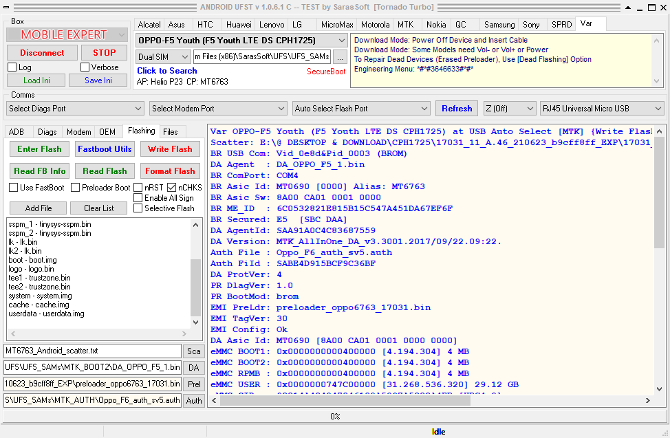
Task: Click the Prel preloader browse button
Action: coord(193,384)
